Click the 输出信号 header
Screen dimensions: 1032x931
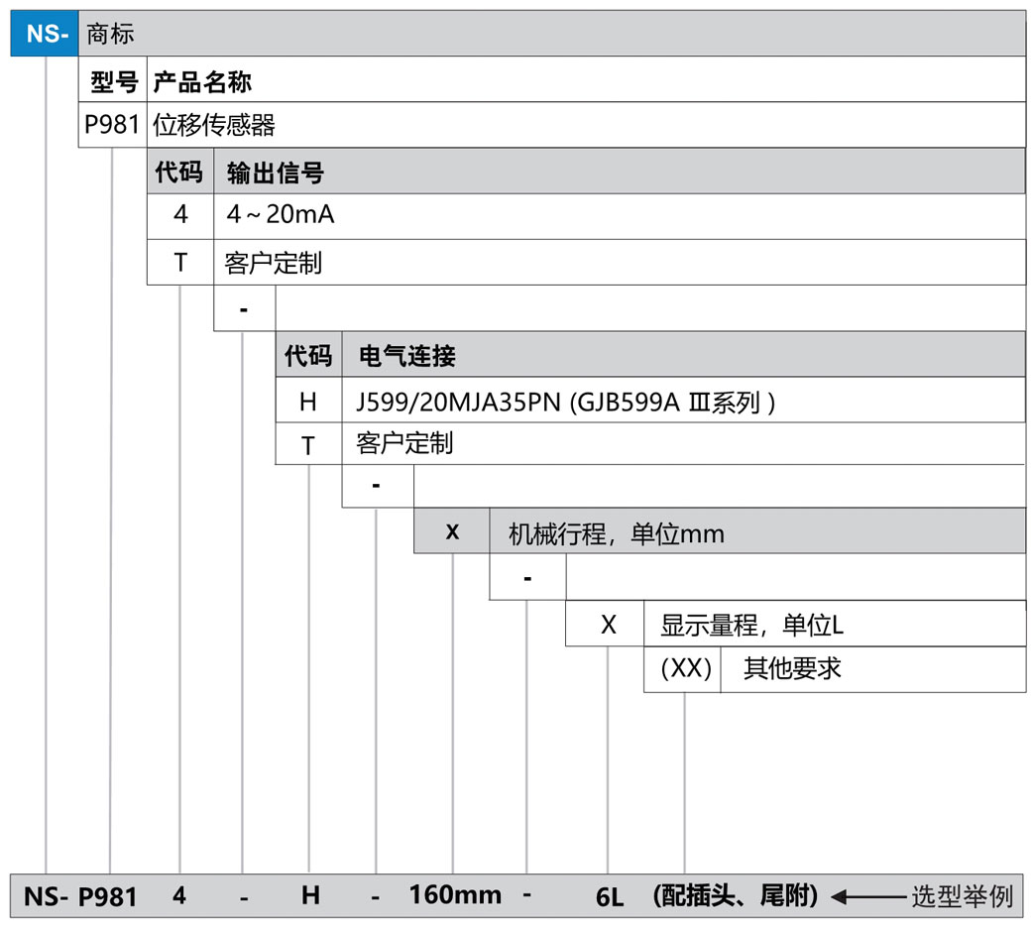276,173
